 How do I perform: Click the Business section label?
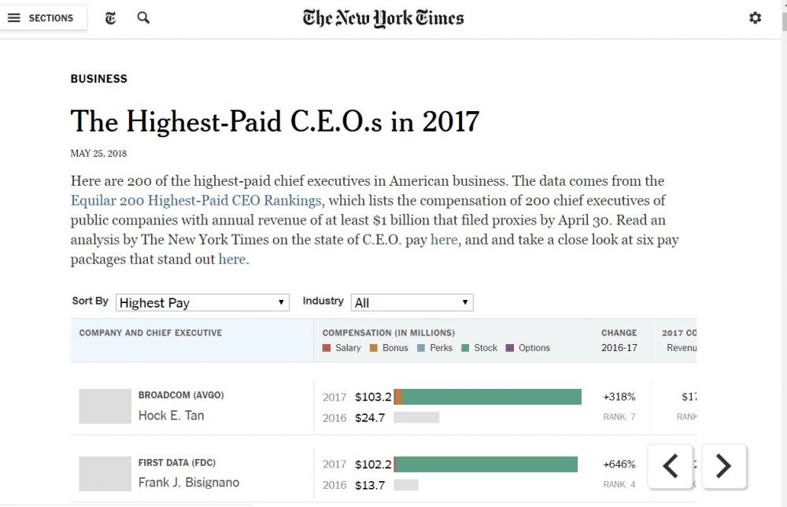(x=98, y=79)
